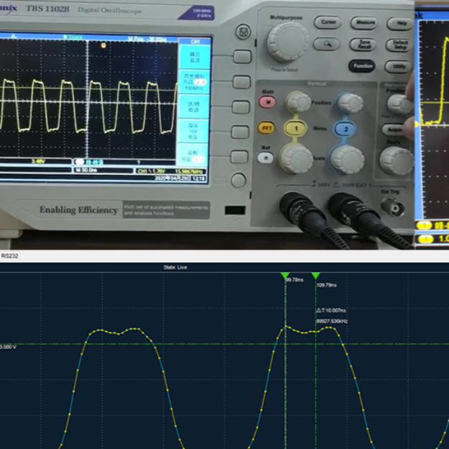Toggle channel 1 yellow menu button
449x449 pixels.
[296, 128]
